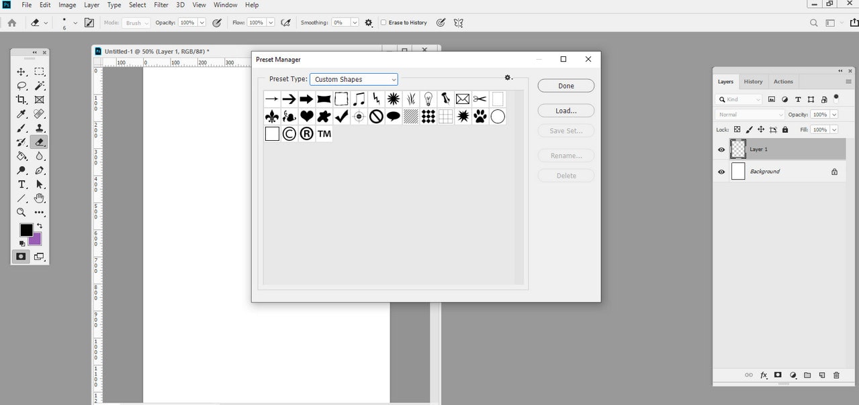859x405 pixels.
Task: Open Layers panel Opacity dropdown arrow
Action: point(834,115)
